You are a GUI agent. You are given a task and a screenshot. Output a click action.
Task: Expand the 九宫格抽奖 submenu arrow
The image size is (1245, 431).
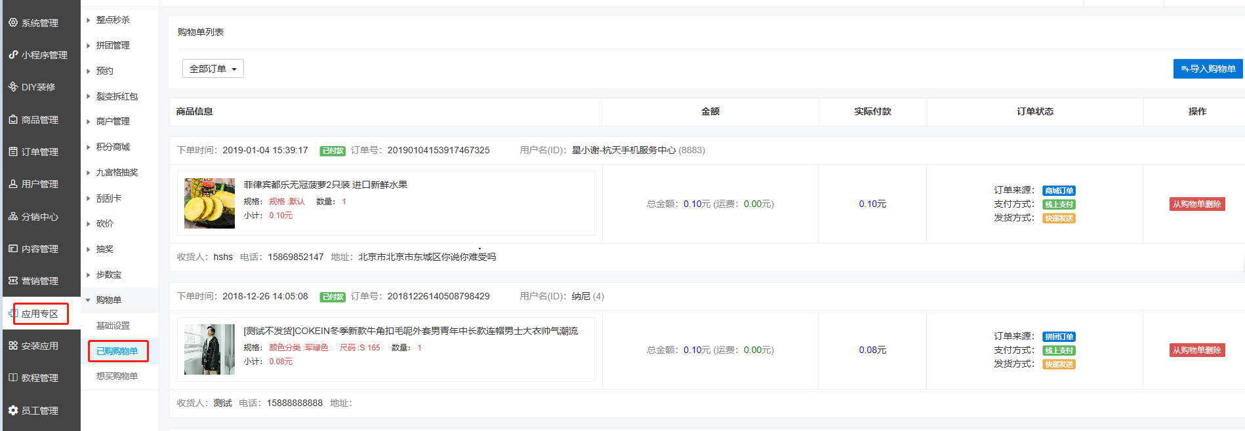click(x=89, y=173)
